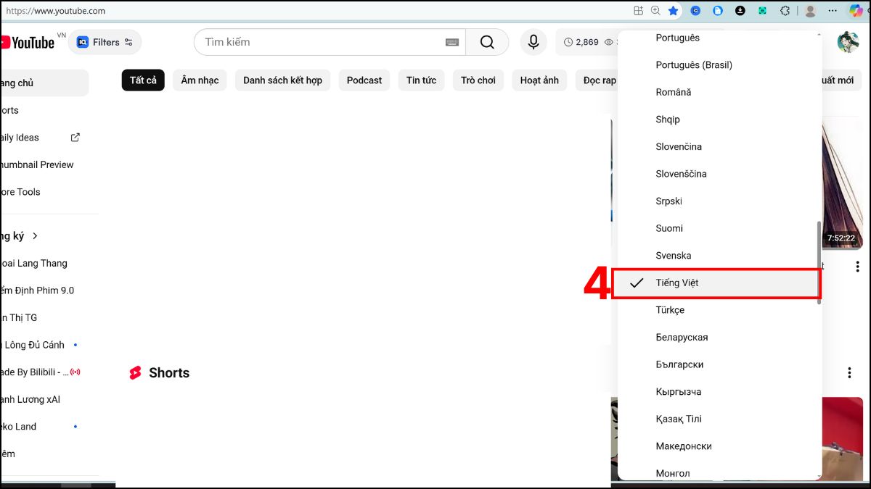Click the blue document extension icon
Image resolution: width=871 pixels, height=489 pixels.
718,11
